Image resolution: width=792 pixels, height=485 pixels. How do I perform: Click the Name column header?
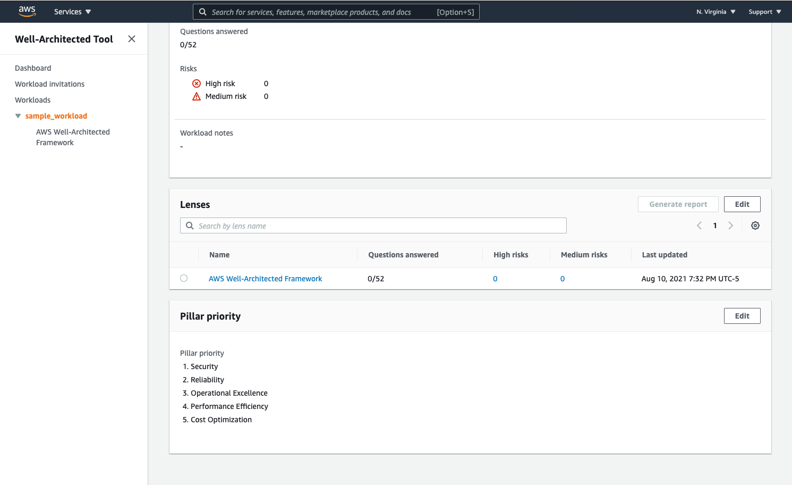point(219,255)
